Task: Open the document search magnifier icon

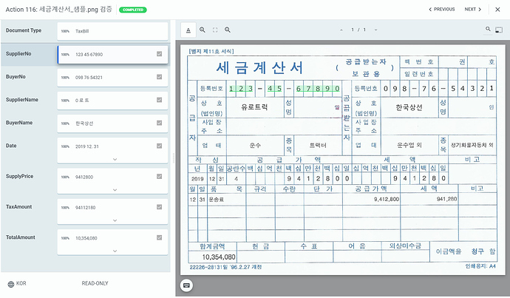Action: click(x=488, y=30)
